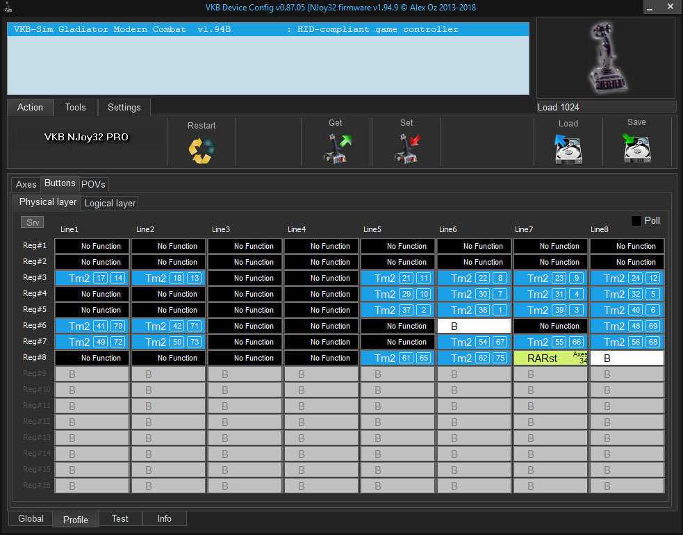Screen dimensions: 683x535
Task: Open the Settings tab
Action: [124, 108]
